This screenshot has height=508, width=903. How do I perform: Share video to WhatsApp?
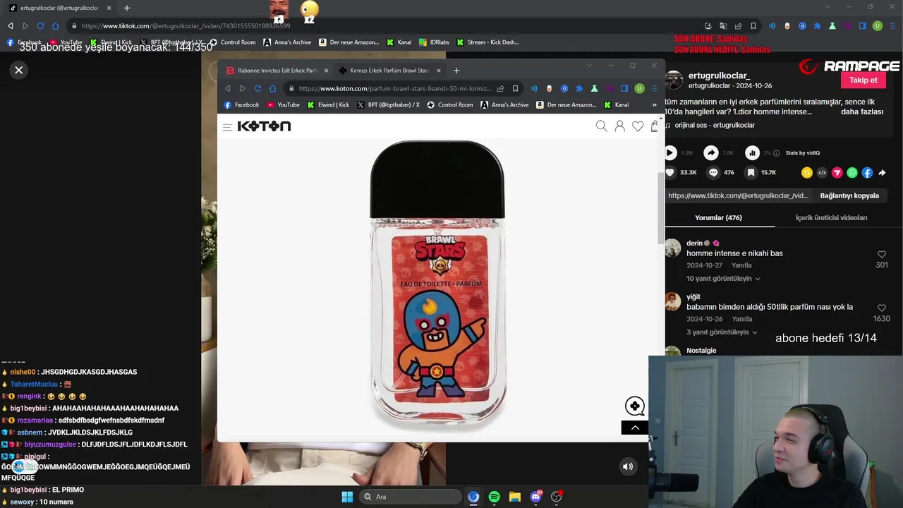[x=852, y=172]
